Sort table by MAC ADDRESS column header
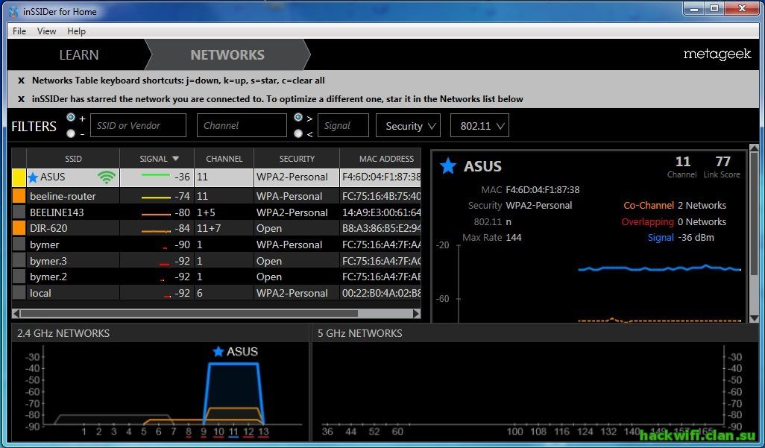The height and width of the screenshot is (448, 765). [x=380, y=159]
